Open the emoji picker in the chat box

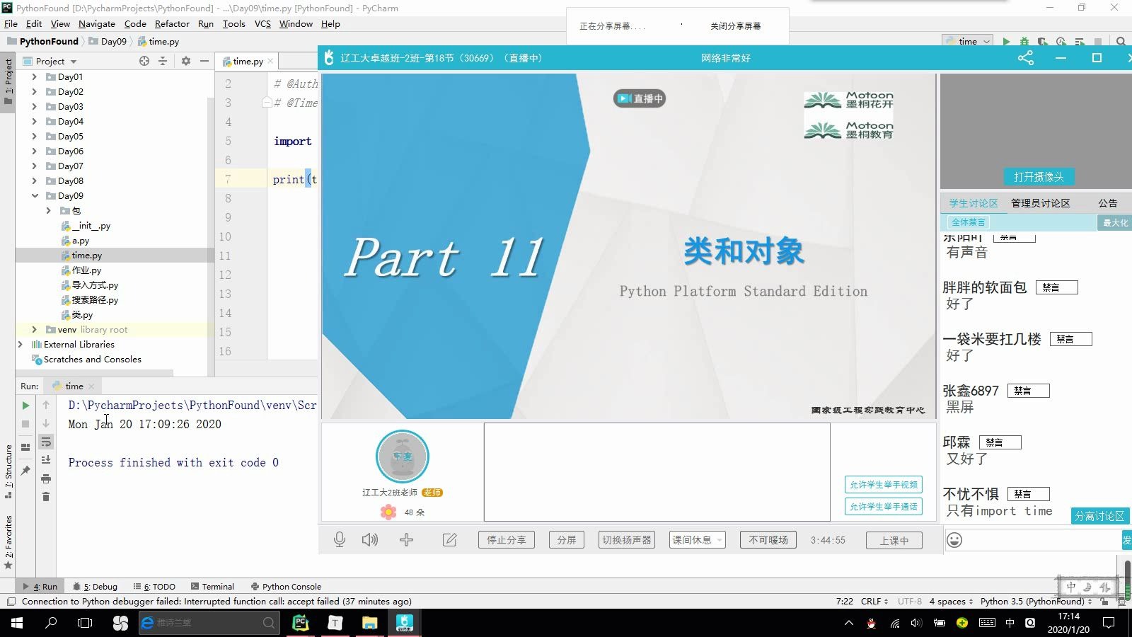tap(954, 539)
